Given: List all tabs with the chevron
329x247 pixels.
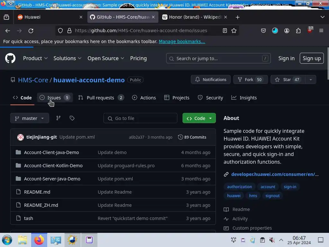Looking at the screenshot, I should tap(323, 17).
